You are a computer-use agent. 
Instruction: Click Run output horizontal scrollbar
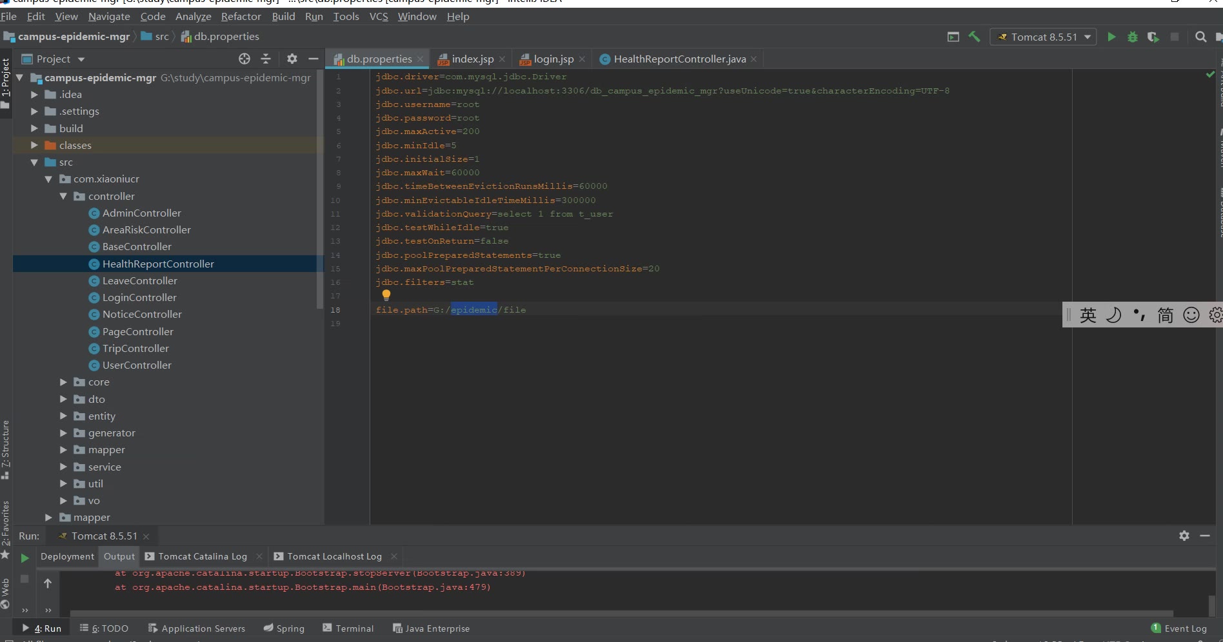[x=621, y=613]
